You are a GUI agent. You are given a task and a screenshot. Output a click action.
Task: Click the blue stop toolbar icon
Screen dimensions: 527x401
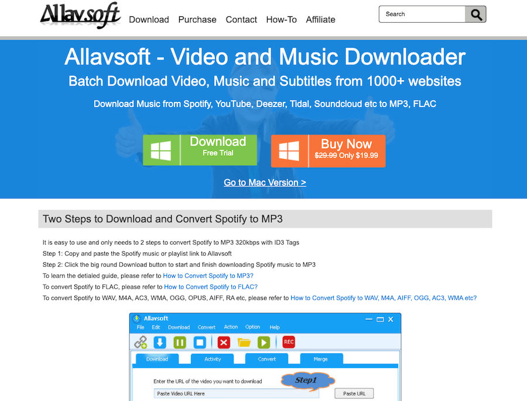[x=200, y=342]
